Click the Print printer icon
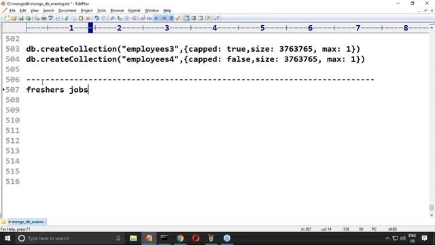The height and width of the screenshot is (245, 435). coord(43,18)
